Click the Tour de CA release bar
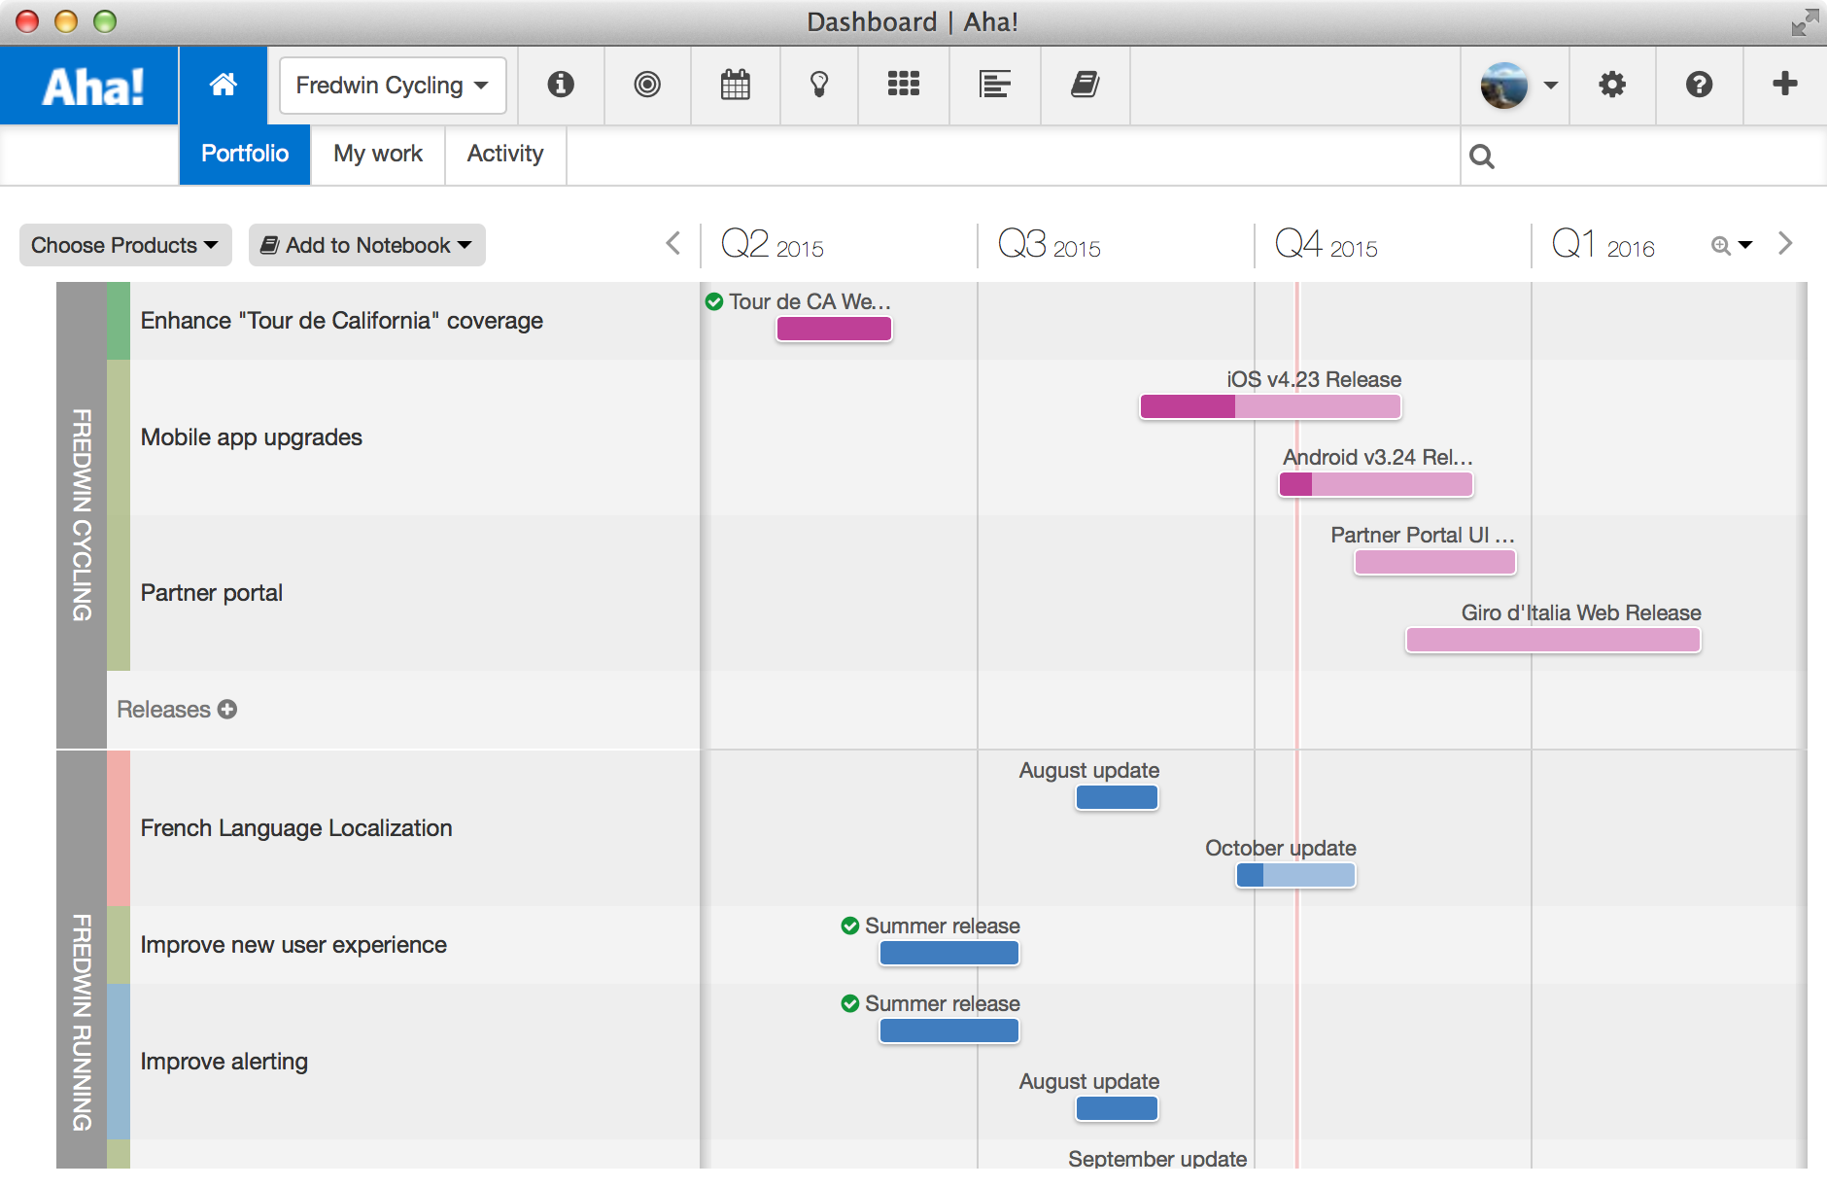The height and width of the screenshot is (1188, 1827). pyautogui.click(x=834, y=329)
